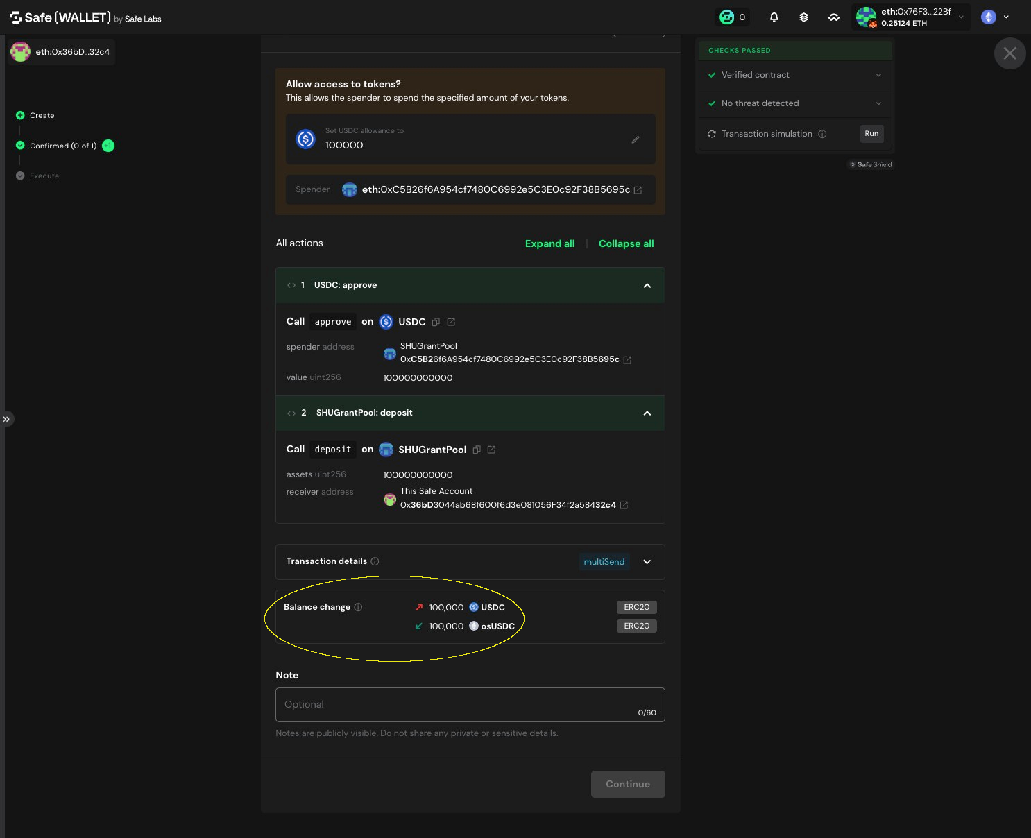
Task: Show Transaction simulation info icon
Action: pyautogui.click(x=822, y=134)
